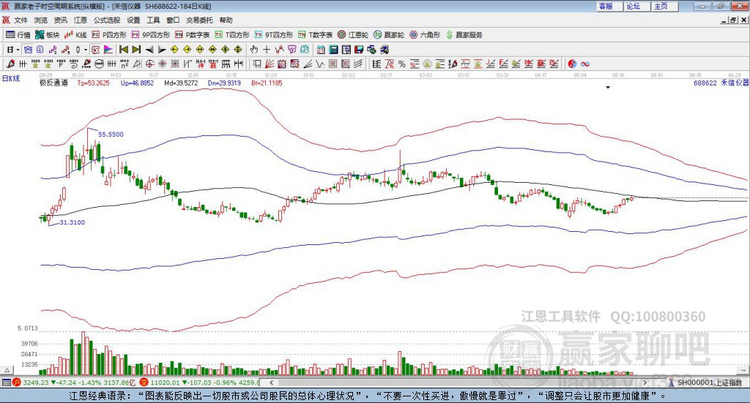Select the percent % tool icon
The height and width of the screenshot is (403, 750).
coord(402,64)
